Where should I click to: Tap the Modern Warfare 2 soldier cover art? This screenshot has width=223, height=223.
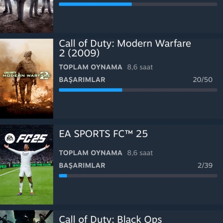(26, 78)
